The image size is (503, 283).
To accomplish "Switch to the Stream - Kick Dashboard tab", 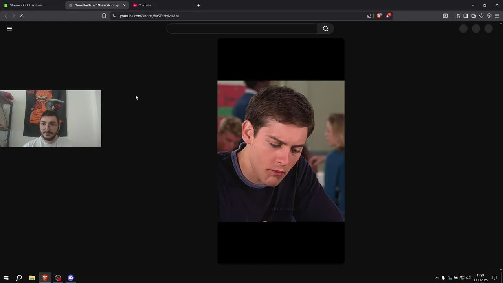I will tap(32, 5).
